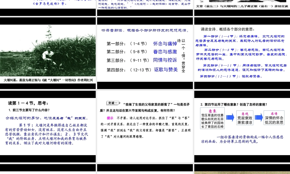290x174 pixels.
Task: Click the 意境 box heading
Action: point(245,114)
